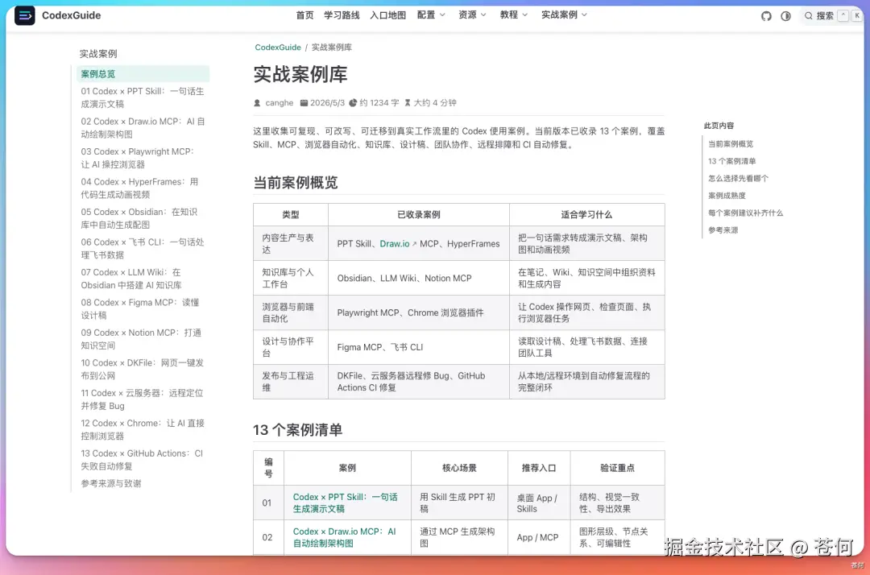Click the search magnifier icon

809,16
